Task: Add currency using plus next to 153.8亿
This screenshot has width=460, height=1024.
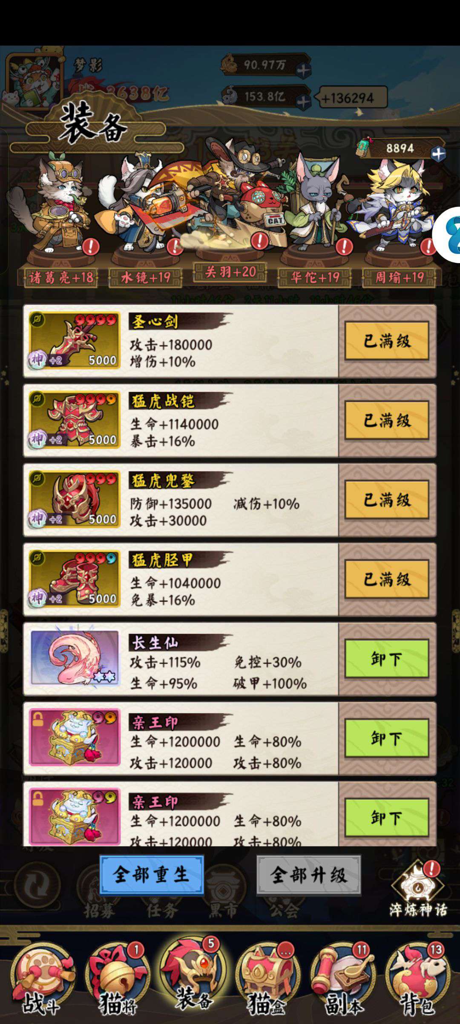Action: pos(304,102)
